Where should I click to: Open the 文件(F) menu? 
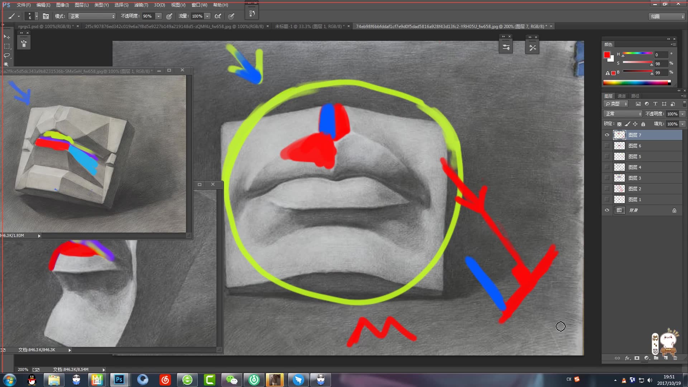23,5
